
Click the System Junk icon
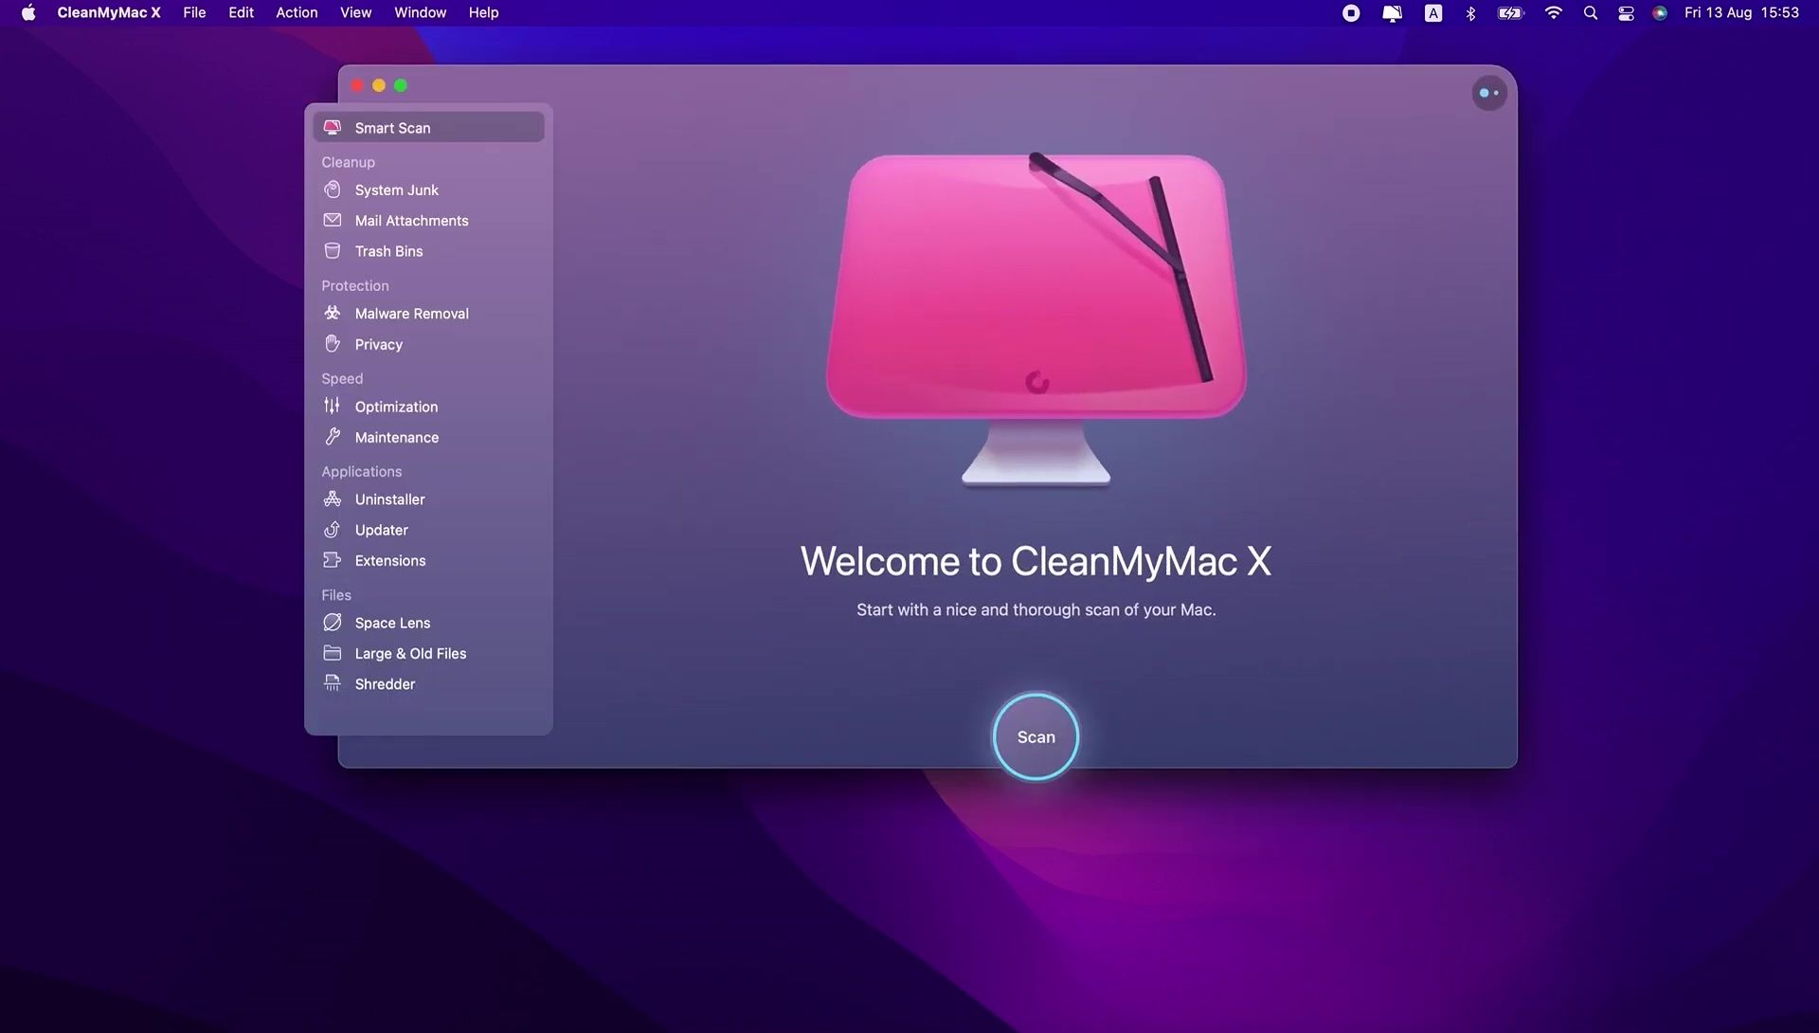(x=333, y=190)
